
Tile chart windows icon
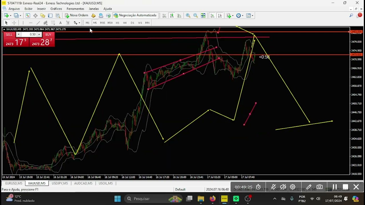[203, 15]
